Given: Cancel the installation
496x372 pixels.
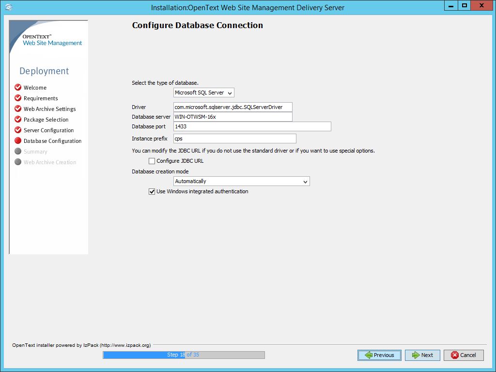Looking at the screenshot, I should pyautogui.click(x=464, y=355).
